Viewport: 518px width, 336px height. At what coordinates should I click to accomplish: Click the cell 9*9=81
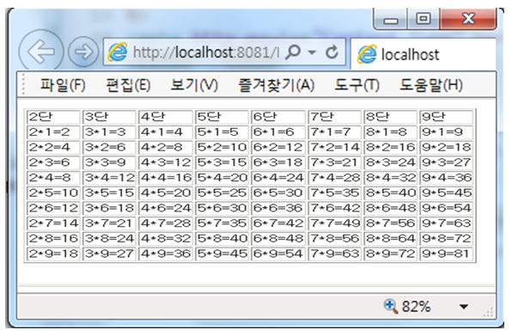pos(447,254)
